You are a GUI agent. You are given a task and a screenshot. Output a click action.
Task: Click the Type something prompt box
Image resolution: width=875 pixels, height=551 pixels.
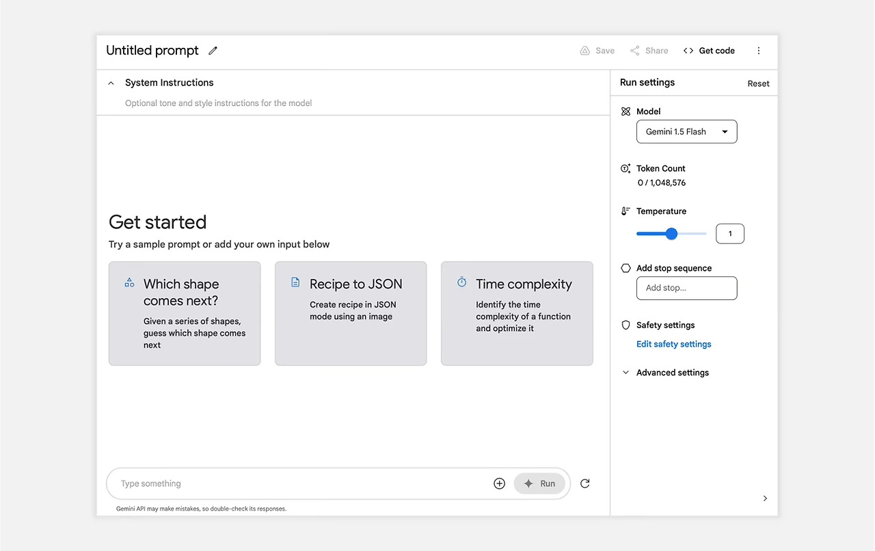coord(301,483)
